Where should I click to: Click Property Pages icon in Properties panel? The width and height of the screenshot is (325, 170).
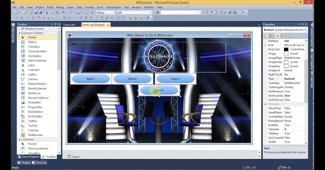tap(289, 35)
